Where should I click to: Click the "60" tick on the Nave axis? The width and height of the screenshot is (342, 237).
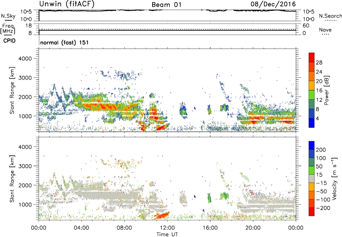[x=306, y=26]
